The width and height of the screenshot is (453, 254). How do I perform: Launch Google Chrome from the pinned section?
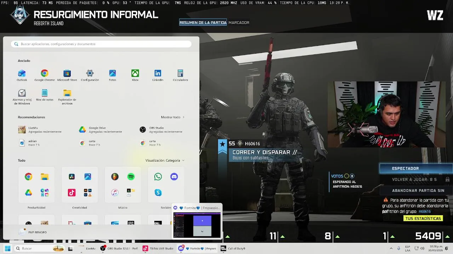click(x=44, y=75)
